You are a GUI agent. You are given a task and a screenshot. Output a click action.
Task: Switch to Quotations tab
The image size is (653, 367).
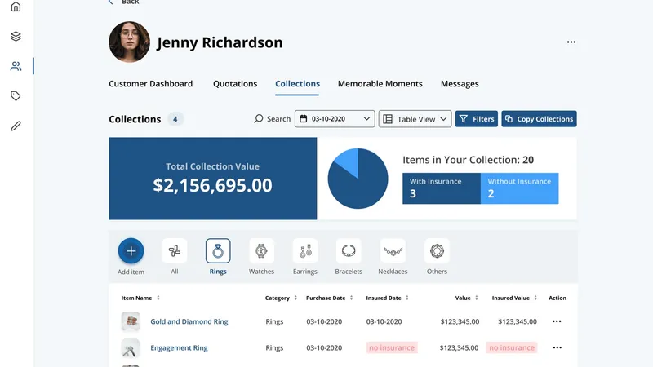(235, 84)
